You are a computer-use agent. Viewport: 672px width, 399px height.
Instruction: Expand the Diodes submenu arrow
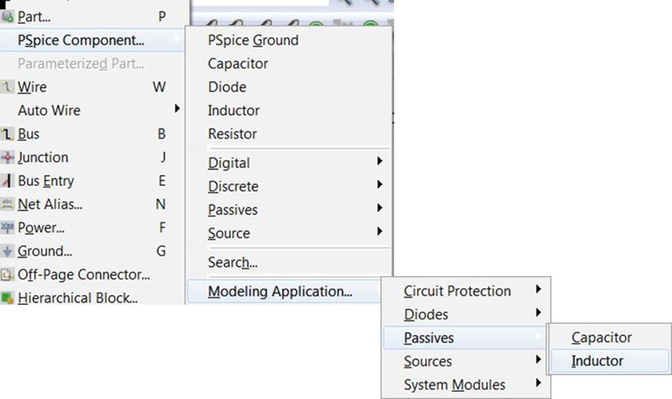pyautogui.click(x=539, y=313)
